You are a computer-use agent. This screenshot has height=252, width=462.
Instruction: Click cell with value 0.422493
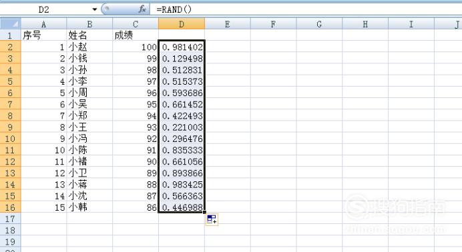[x=182, y=115]
